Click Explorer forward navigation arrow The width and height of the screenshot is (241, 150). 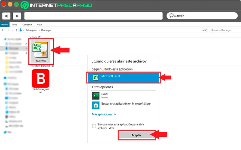[x=8, y=30]
